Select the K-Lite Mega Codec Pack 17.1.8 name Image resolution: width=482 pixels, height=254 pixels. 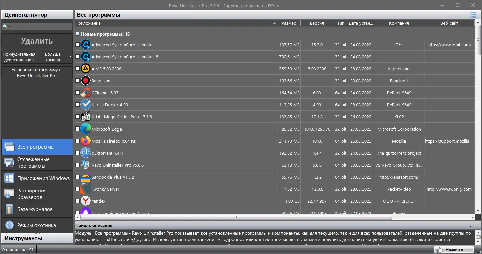point(122,117)
